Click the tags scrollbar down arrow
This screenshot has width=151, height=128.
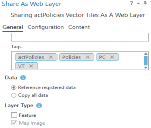(x=146, y=68)
